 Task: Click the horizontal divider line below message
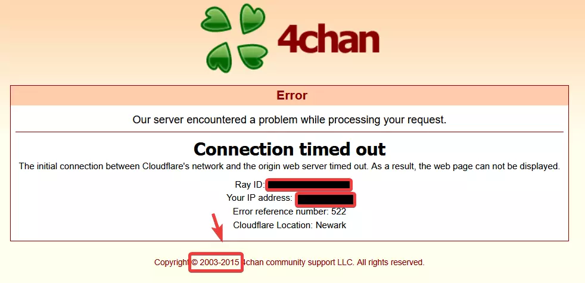[290, 132]
